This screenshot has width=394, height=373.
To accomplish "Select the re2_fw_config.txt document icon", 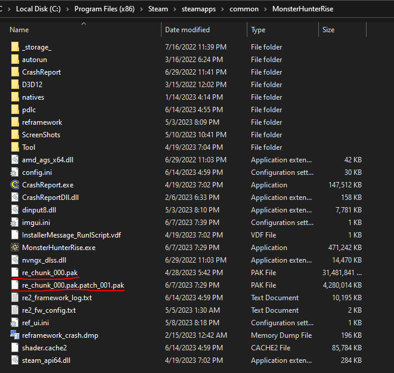I will pos(15,310).
